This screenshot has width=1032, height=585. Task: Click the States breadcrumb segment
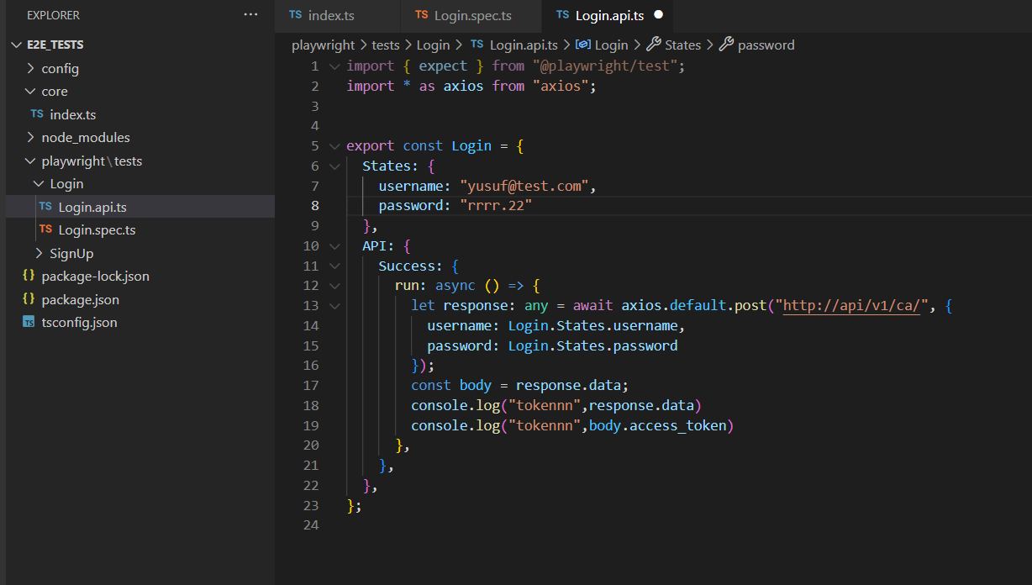tap(682, 45)
